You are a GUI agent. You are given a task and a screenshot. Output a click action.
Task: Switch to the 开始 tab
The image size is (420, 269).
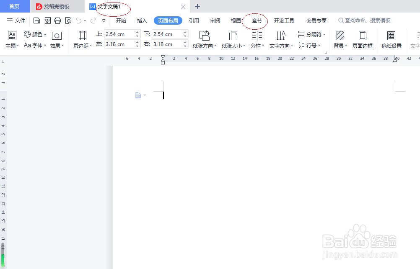pos(121,20)
